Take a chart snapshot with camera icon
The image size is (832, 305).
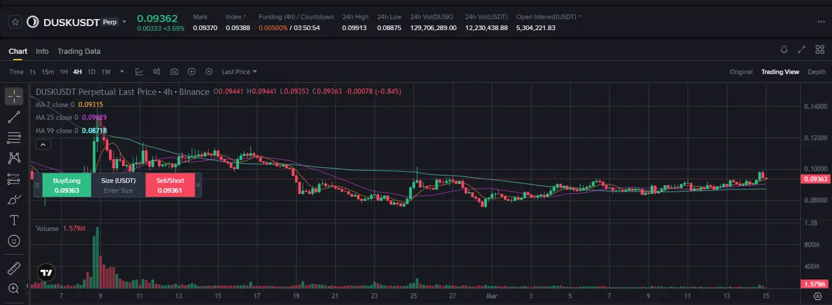[x=174, y=72]
